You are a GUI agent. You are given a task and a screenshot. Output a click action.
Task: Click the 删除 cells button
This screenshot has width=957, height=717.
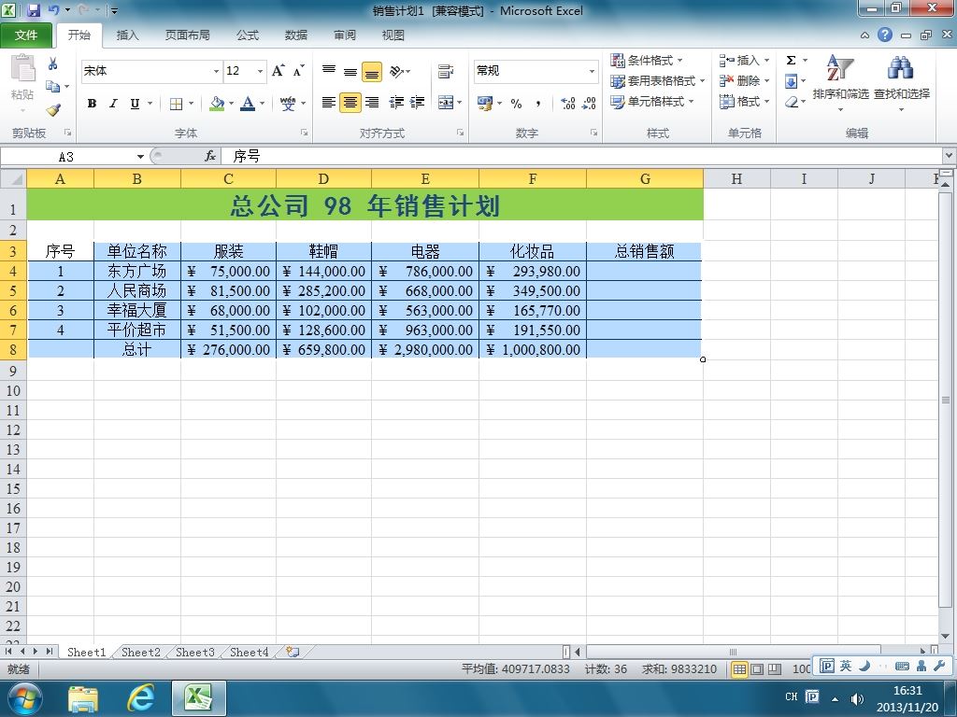coord(743,81)
